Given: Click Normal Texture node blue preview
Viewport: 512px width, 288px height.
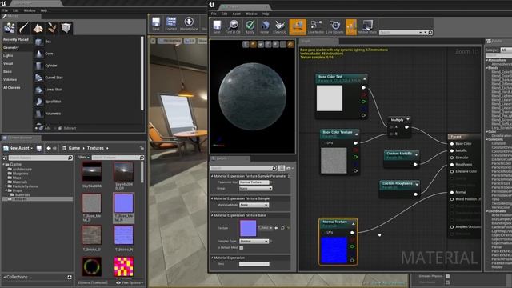Looking at the screenshot, I should click(334, 250).
